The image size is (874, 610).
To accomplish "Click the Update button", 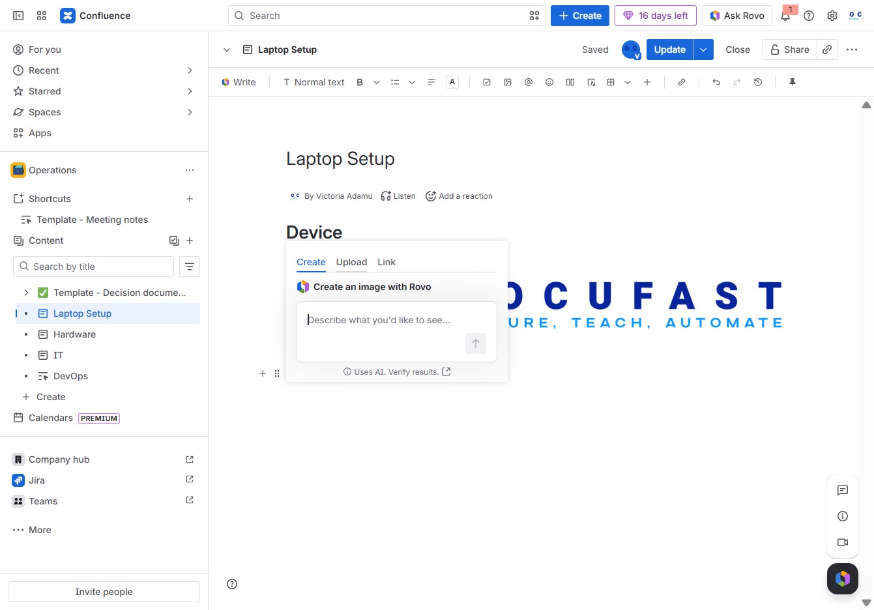I will (669, 50).
